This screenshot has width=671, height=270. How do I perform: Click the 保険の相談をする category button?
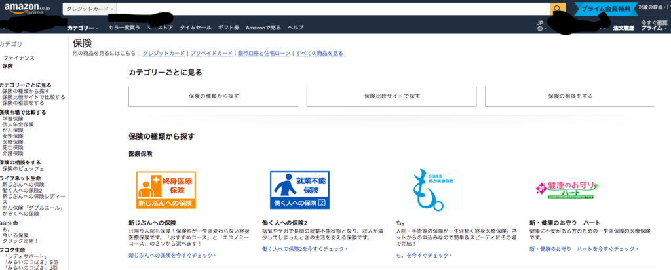point(570,96)
